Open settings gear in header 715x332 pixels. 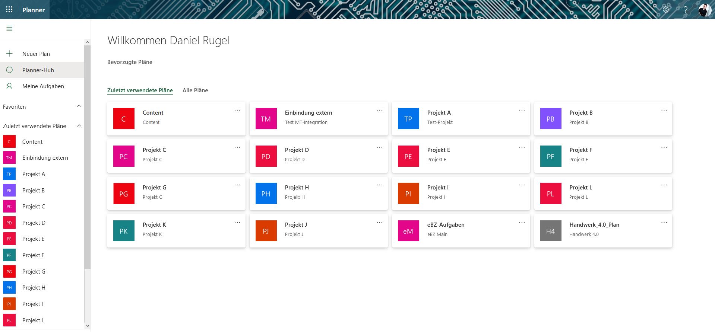point(666,10)
